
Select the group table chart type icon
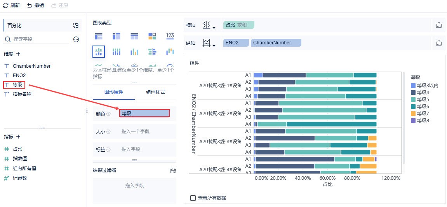click(x=99, y=36)
